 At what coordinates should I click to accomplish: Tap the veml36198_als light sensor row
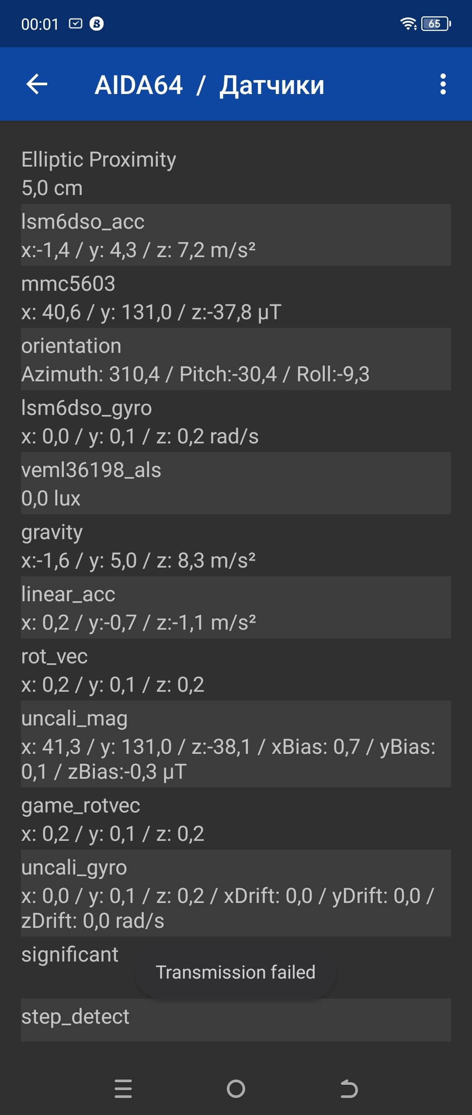coord(236,484)
